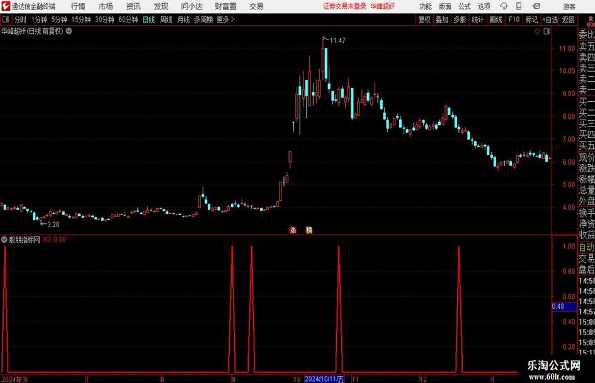The width and height of the screenshot is (595, 383).
Task: Expand the 更多 period options
Action: (x=225, y=19)
